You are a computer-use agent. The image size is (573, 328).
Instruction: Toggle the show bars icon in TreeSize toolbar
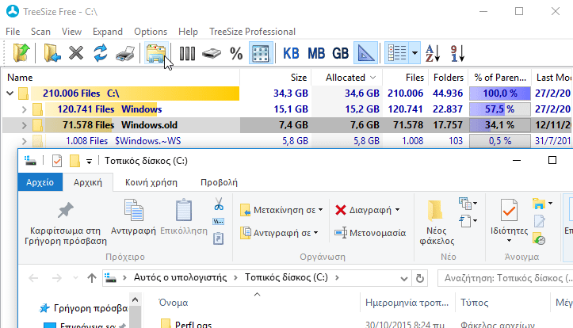[x=187, y=53]
